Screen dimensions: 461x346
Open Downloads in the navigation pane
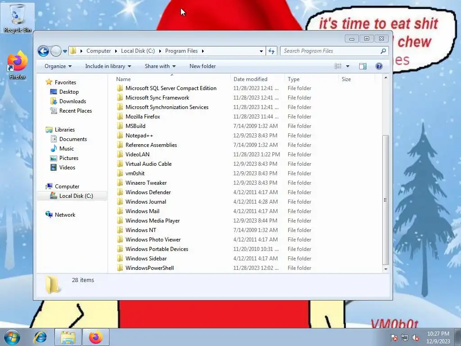point(72,101)
